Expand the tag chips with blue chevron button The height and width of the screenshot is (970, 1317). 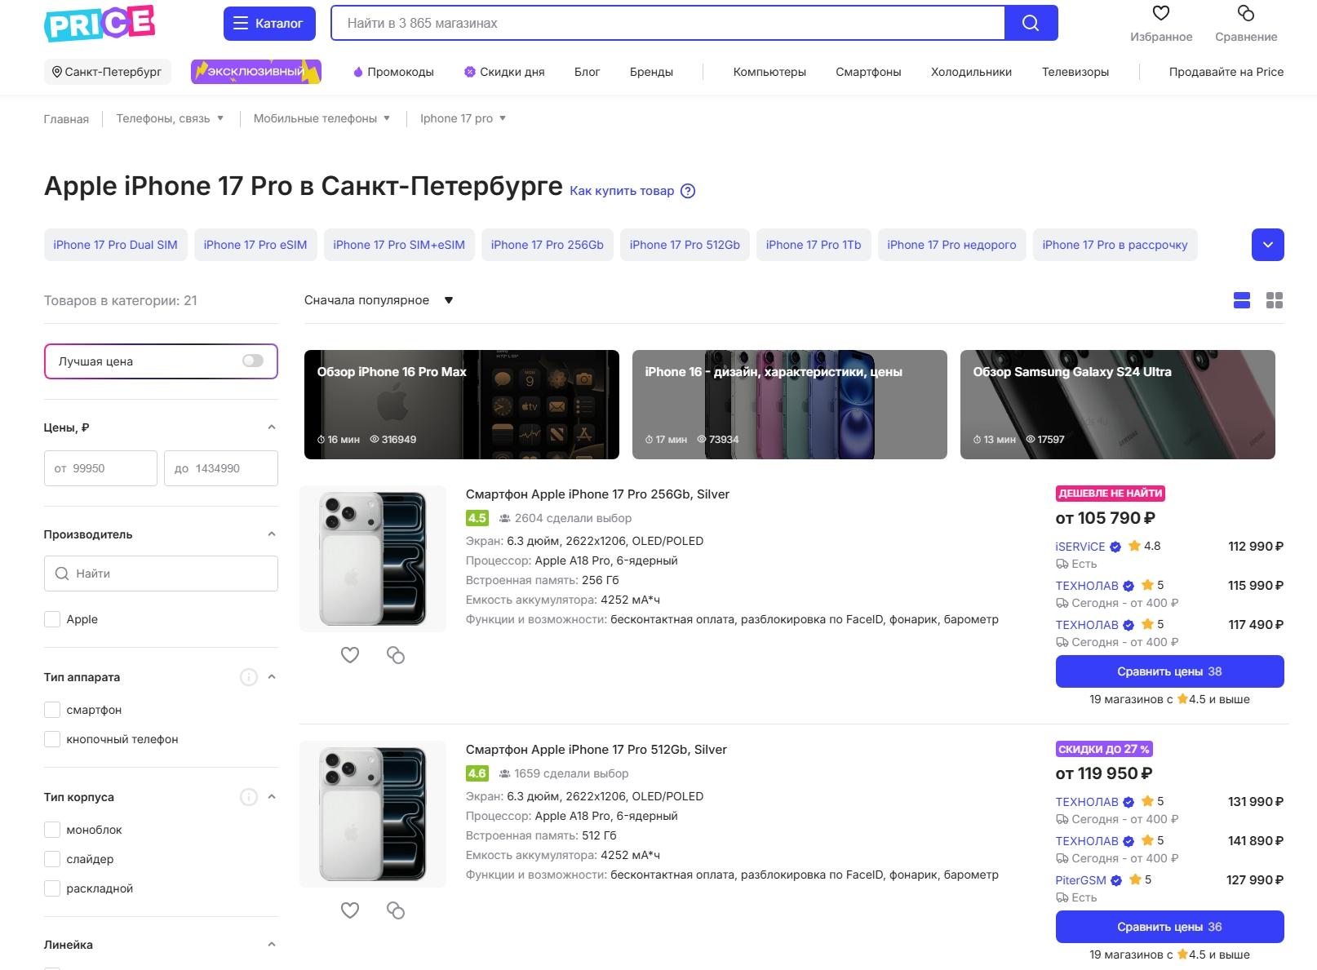click(x=1267, y=245)
